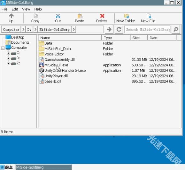
Task: Focus the Search MiSide-GoldBerg field
Action: point(148,29)
